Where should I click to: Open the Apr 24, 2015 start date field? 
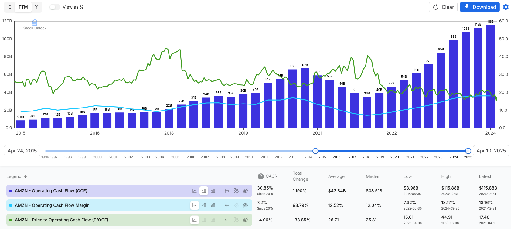point(22,151)
